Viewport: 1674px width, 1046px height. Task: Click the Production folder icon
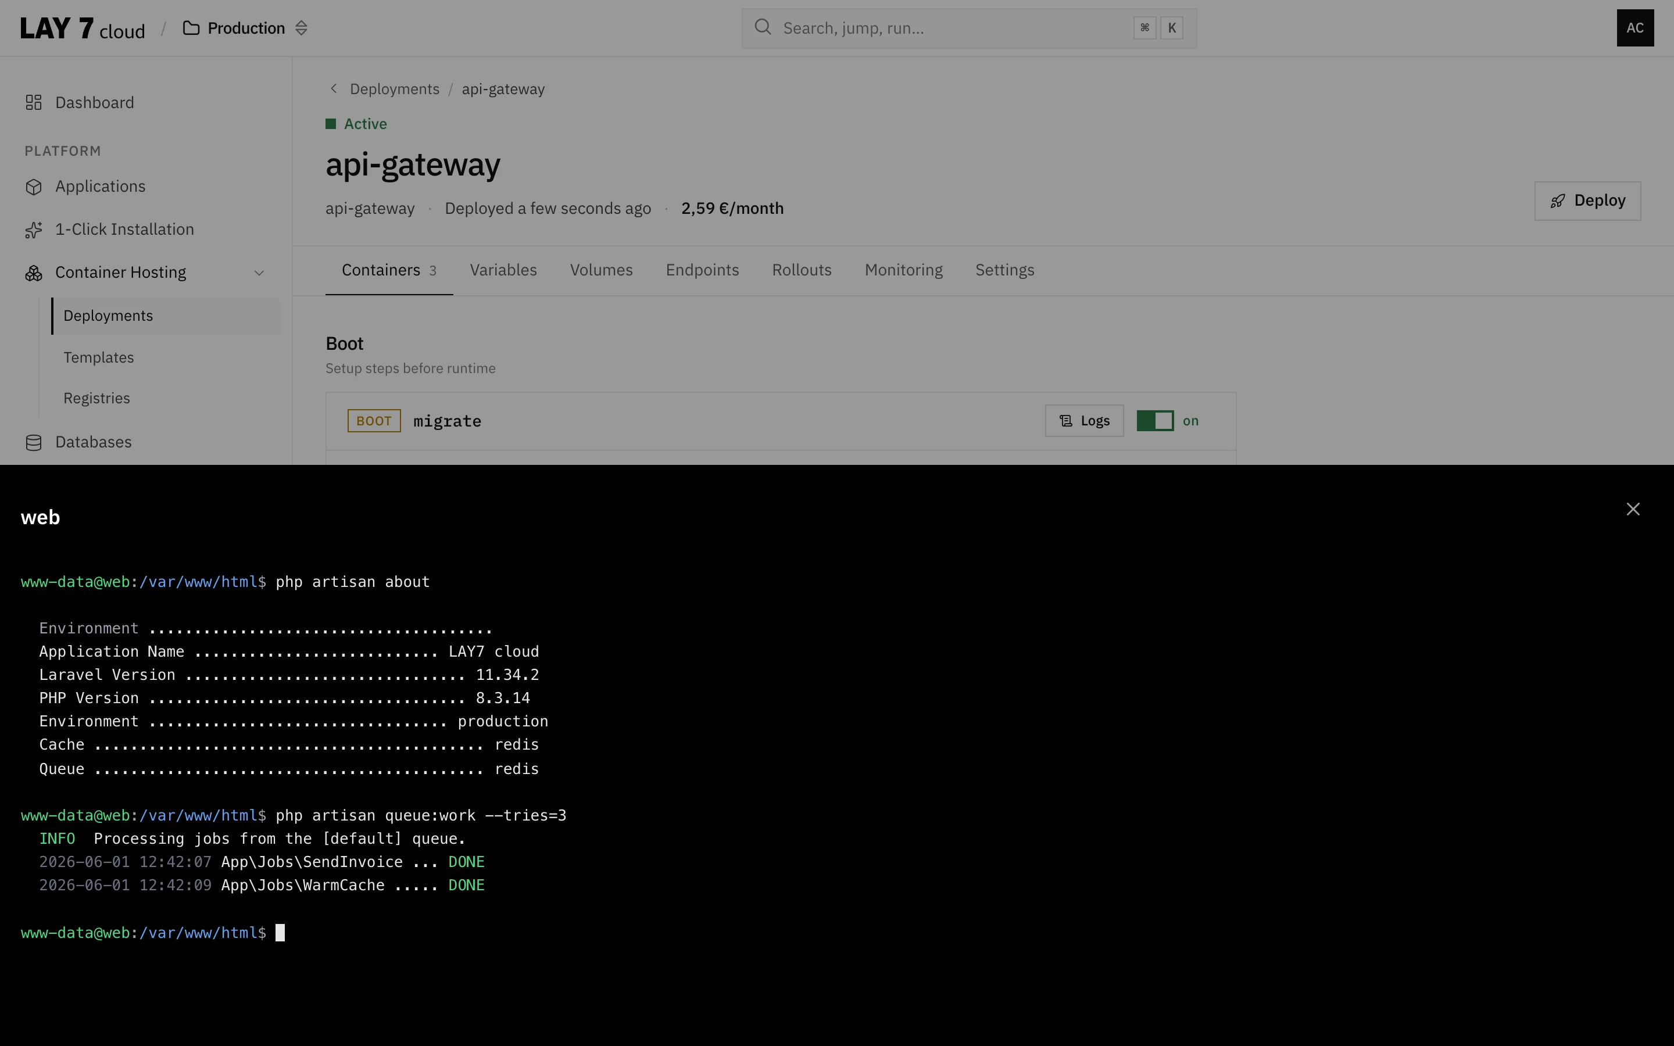tap(191, 28)
